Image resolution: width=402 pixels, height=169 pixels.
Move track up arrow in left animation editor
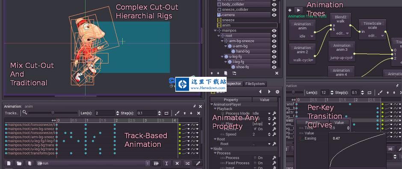185,113
